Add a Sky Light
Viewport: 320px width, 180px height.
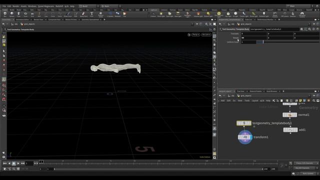228,14
